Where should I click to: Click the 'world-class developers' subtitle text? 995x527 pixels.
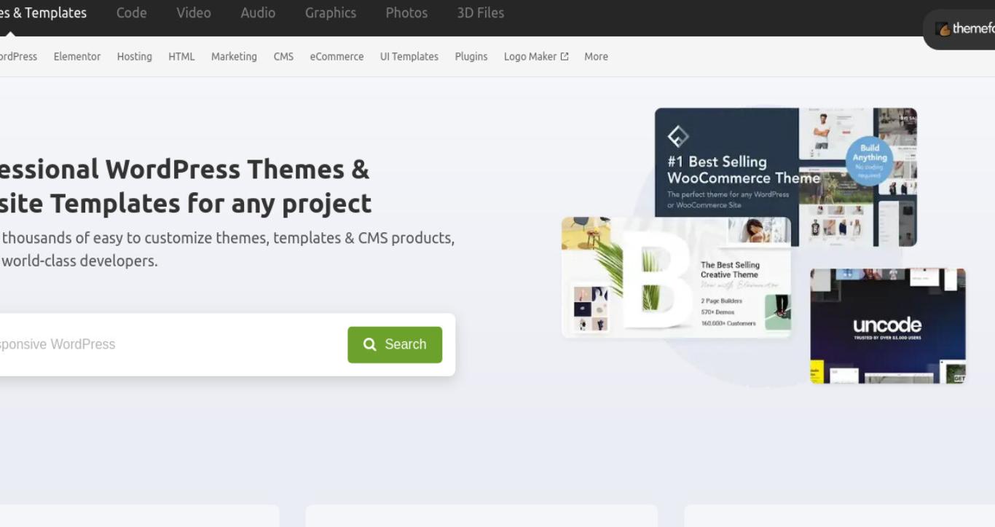[x=79, y=261]
